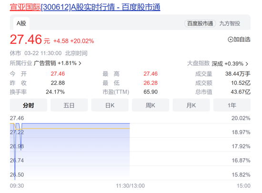The height and width of the screenshot is (193, 262).
Task: Select the A股 tab
Action: click(21, 23)
